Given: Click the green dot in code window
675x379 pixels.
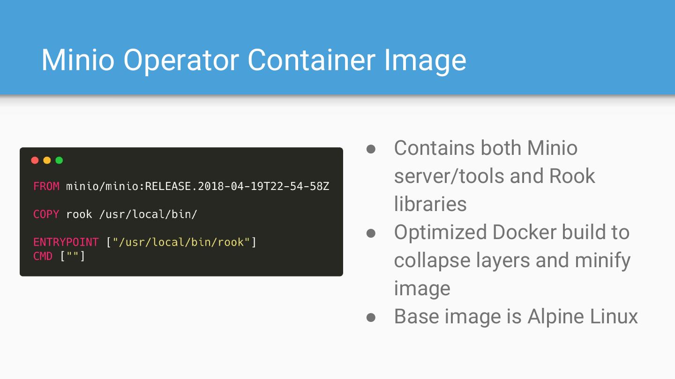Looking at the screenshot, I should pos(59,160).
